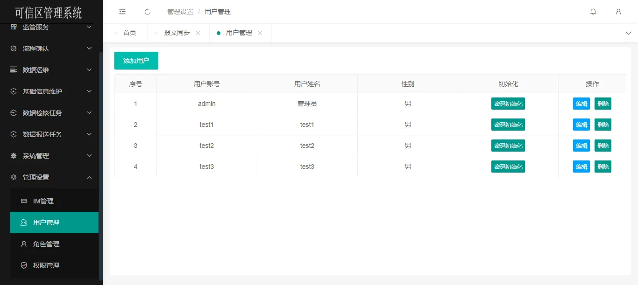The width and height of the screenshot is (638, 285).
Task: Click the user profile icon in header
Action: (x=618, y=12)
